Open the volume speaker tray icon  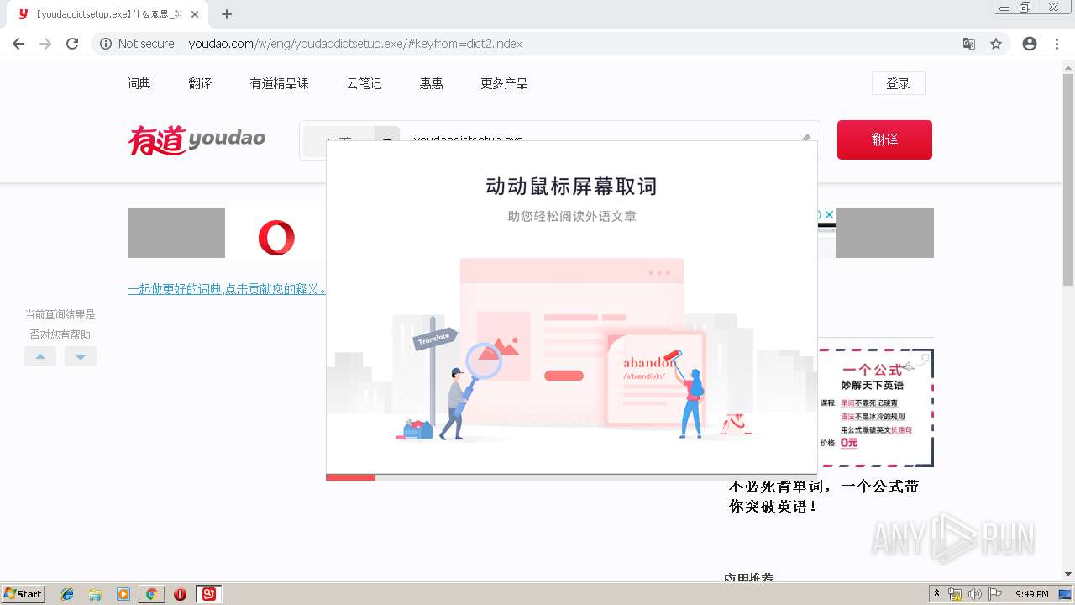[x=974, y=594]
